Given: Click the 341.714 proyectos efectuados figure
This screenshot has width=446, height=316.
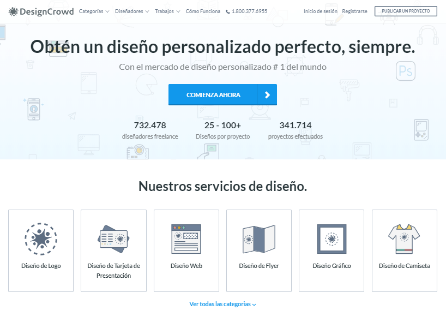Looking at the screenshot, I should click(296, 130).
